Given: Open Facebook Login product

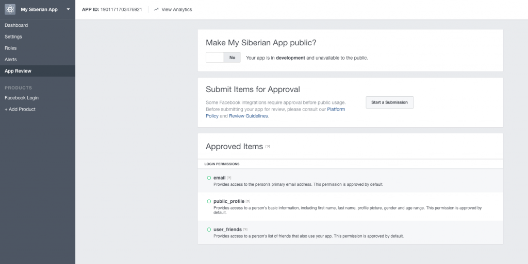Looking at the screenshot, I should 22,98.
